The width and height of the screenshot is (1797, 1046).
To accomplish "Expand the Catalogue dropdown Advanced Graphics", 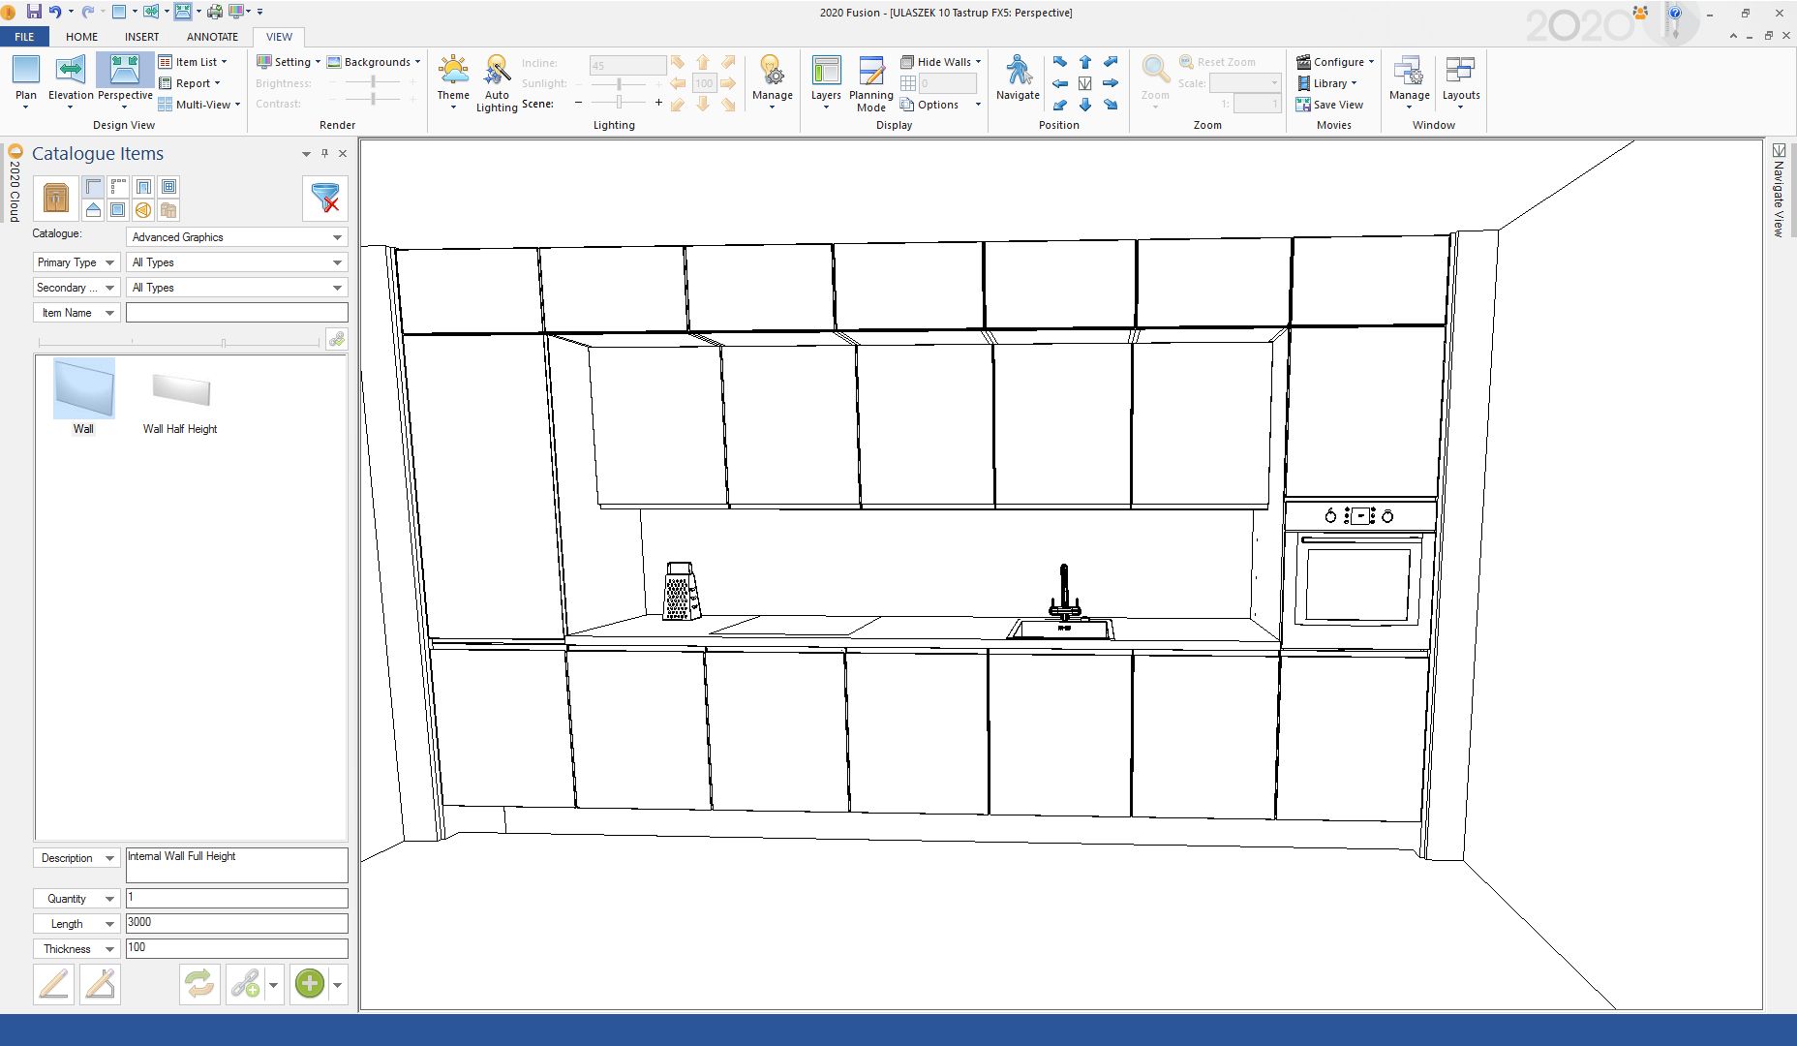I will (x=337, y=237).
